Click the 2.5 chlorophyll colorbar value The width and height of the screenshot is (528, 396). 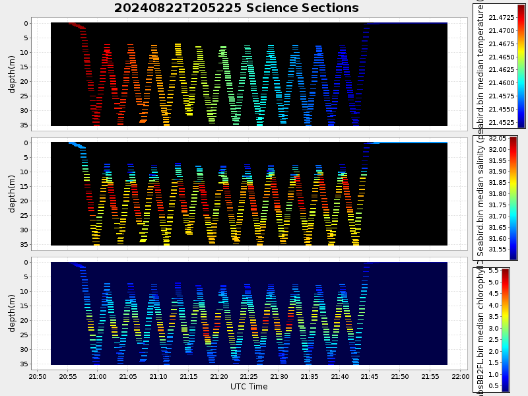point(493,340)
